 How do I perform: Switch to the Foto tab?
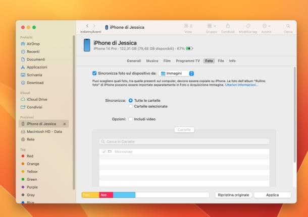(x=209, y=61)
